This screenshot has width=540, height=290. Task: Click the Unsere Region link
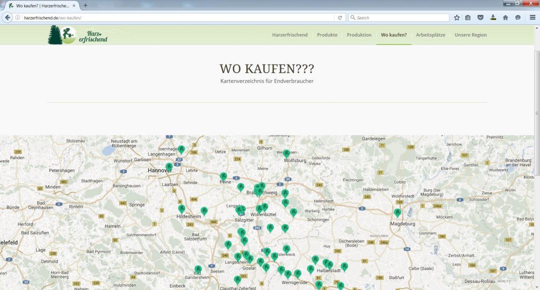470,35
